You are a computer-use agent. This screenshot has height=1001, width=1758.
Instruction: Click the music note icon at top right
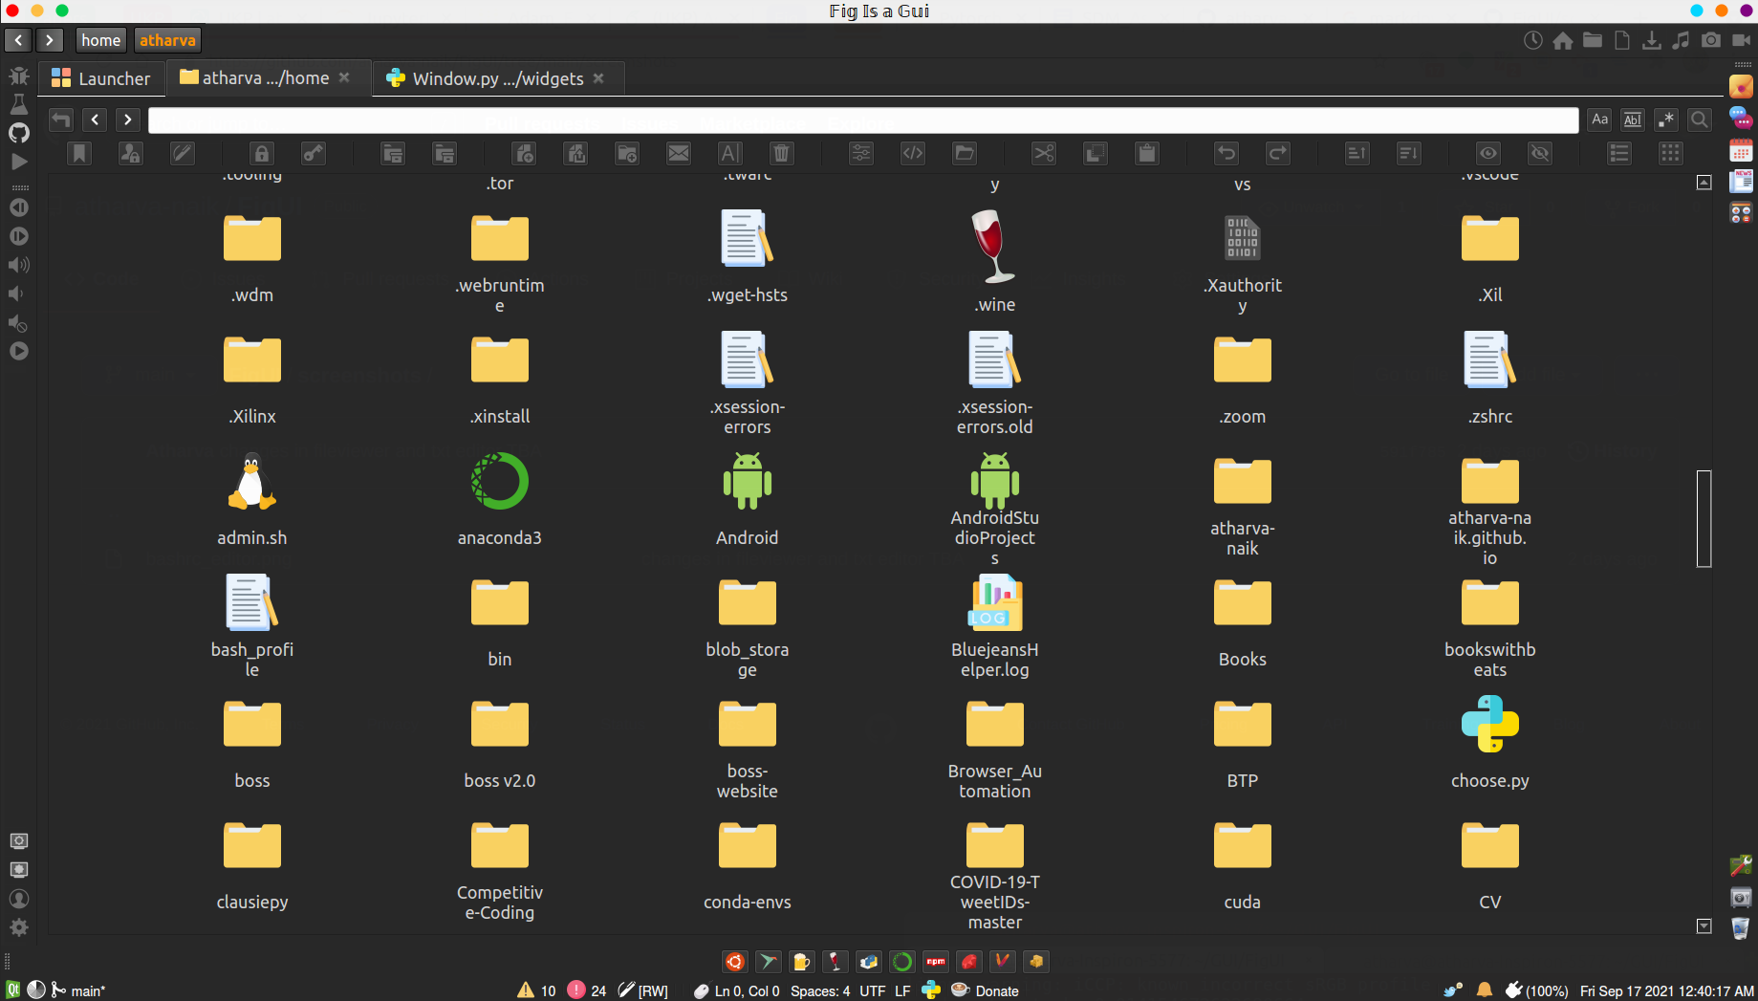pyautogui.click(x=1682, y=40)
